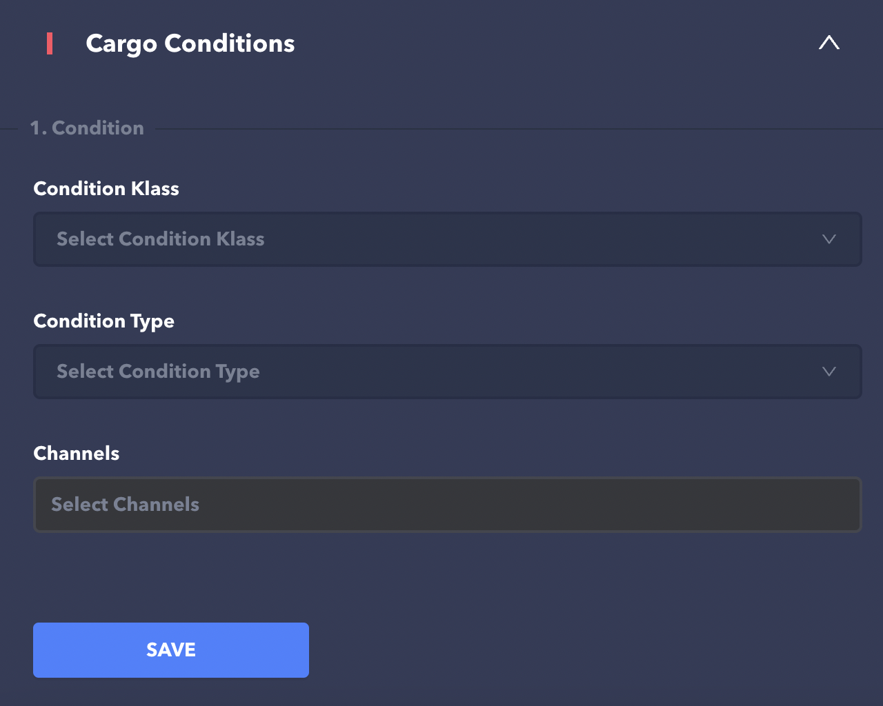Click the 'Select Condition Type' placeholder text
The image size is (883, 706).
tap(158, 372)
